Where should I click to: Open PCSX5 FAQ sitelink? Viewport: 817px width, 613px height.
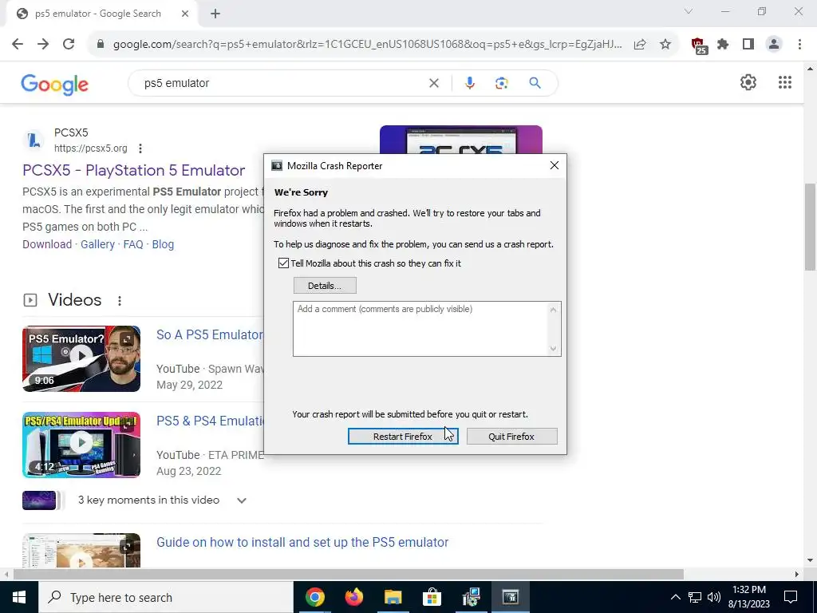[x=133, y=244]
